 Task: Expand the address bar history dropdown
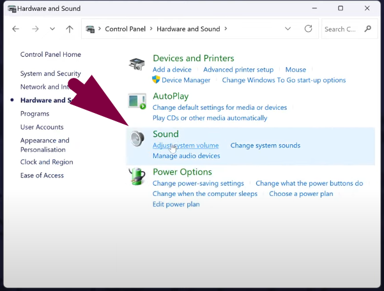288,29
